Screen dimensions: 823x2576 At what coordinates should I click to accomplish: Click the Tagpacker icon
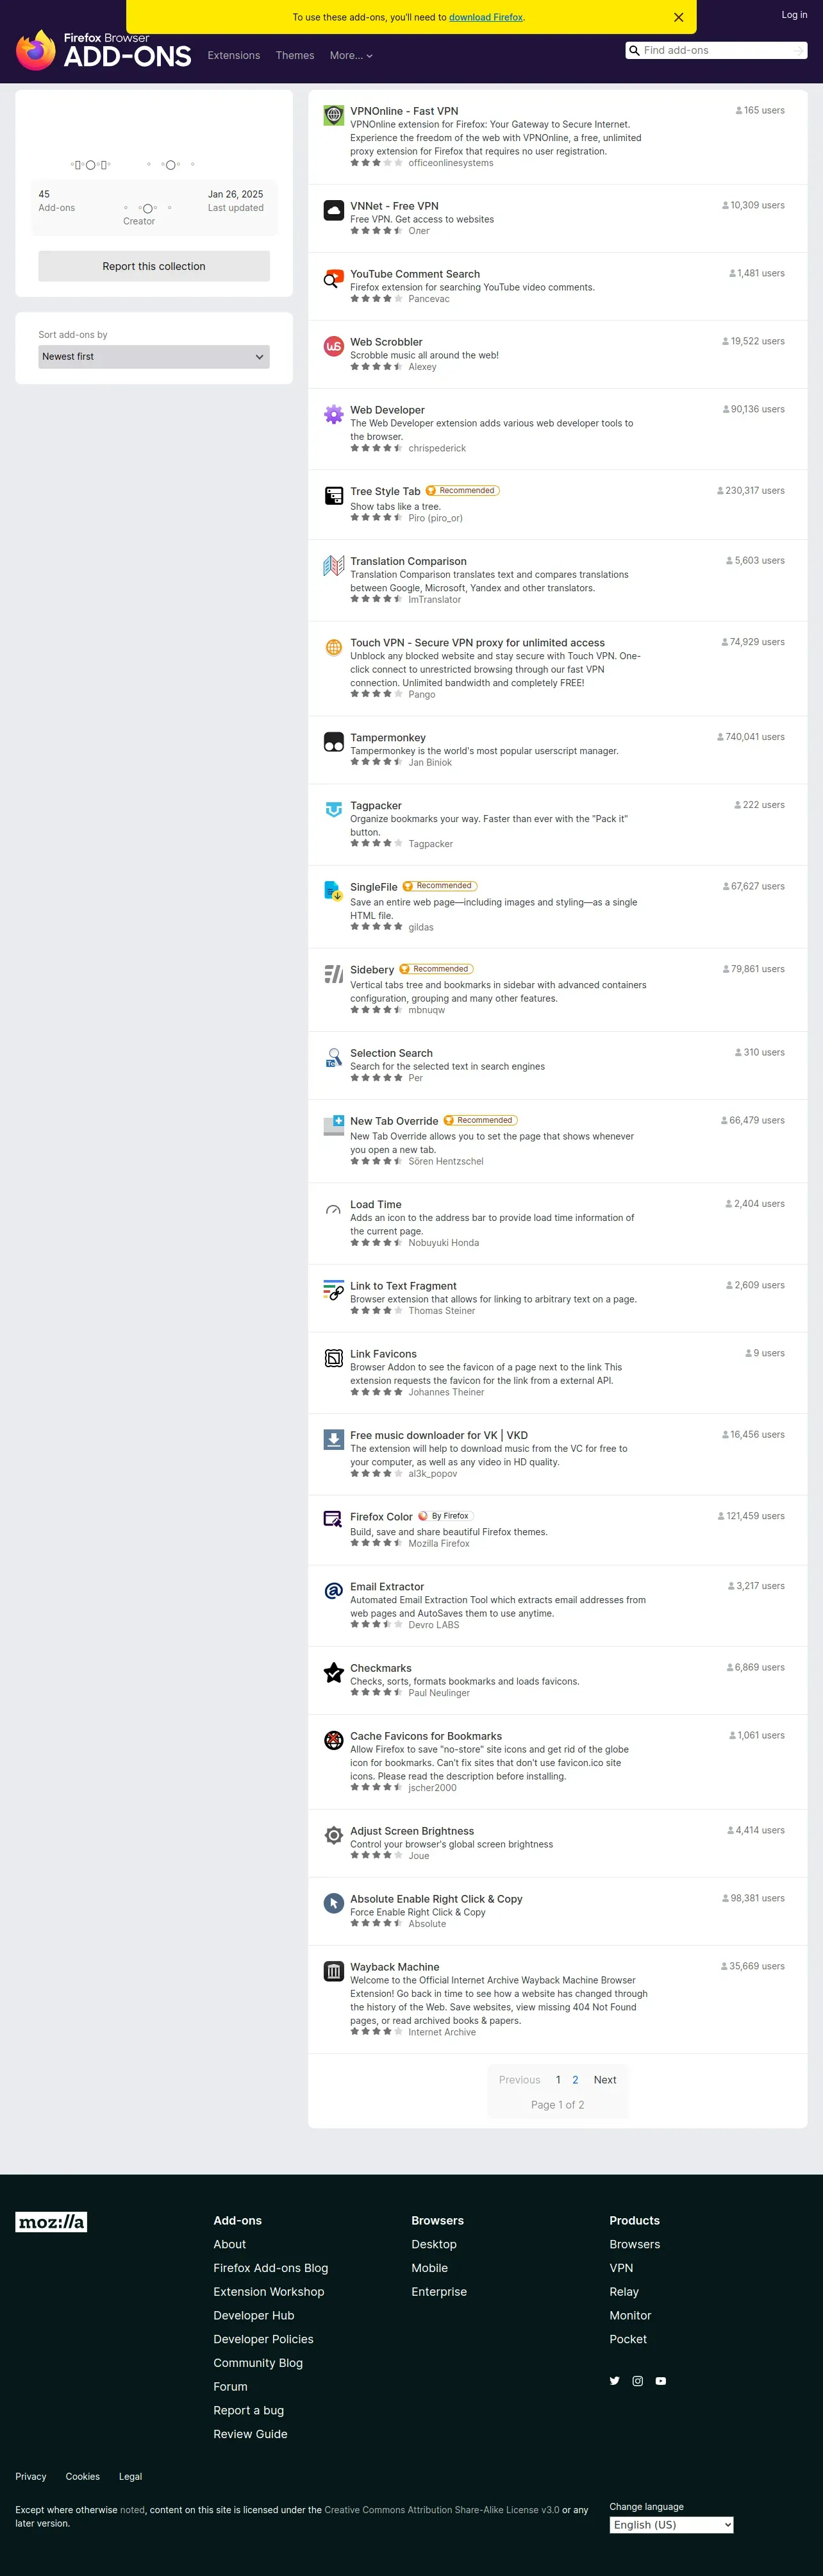click(x=334, y=811)
